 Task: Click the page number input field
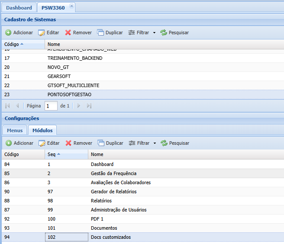tap(51, 106)
